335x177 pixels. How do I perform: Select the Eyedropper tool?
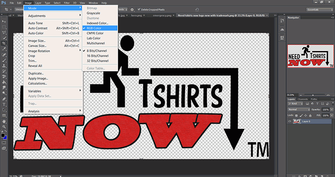4,49
